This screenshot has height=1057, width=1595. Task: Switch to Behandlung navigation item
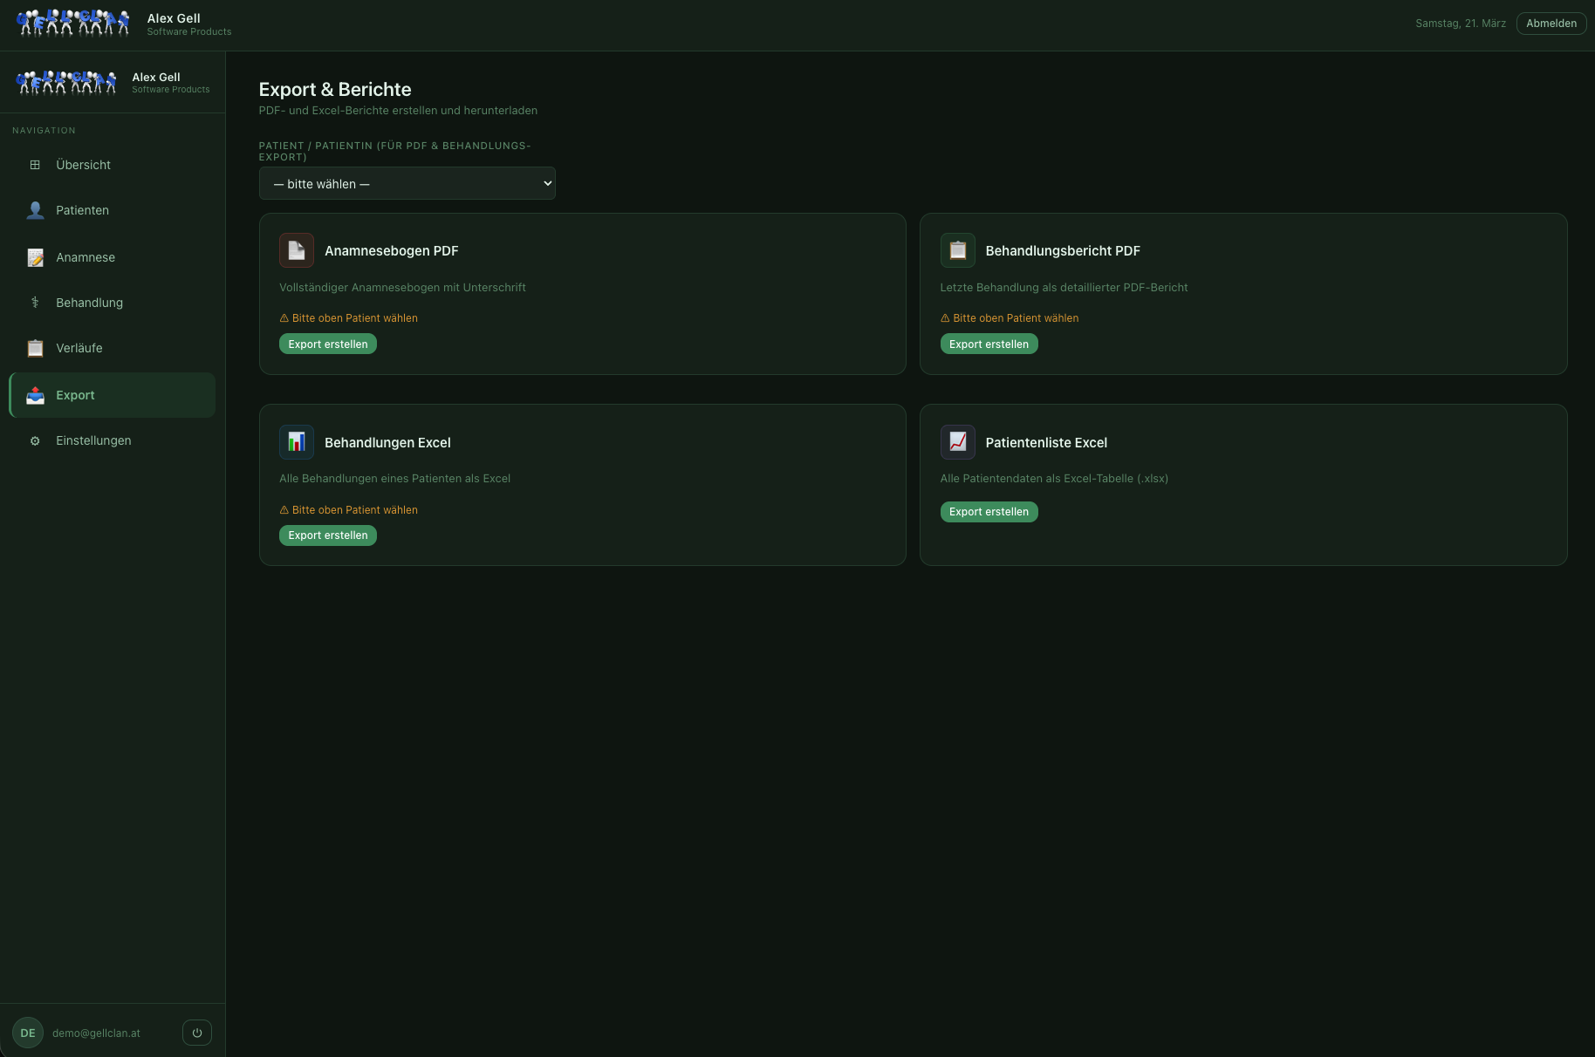click(x=113, y=303)
